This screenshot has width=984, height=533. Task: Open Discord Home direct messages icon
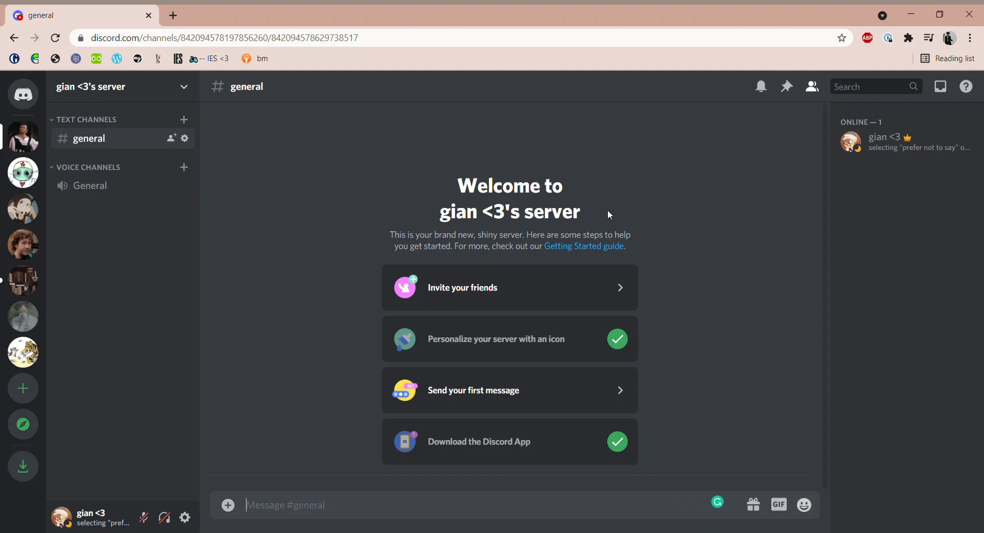pyautogui.click(x=23, y=94)
